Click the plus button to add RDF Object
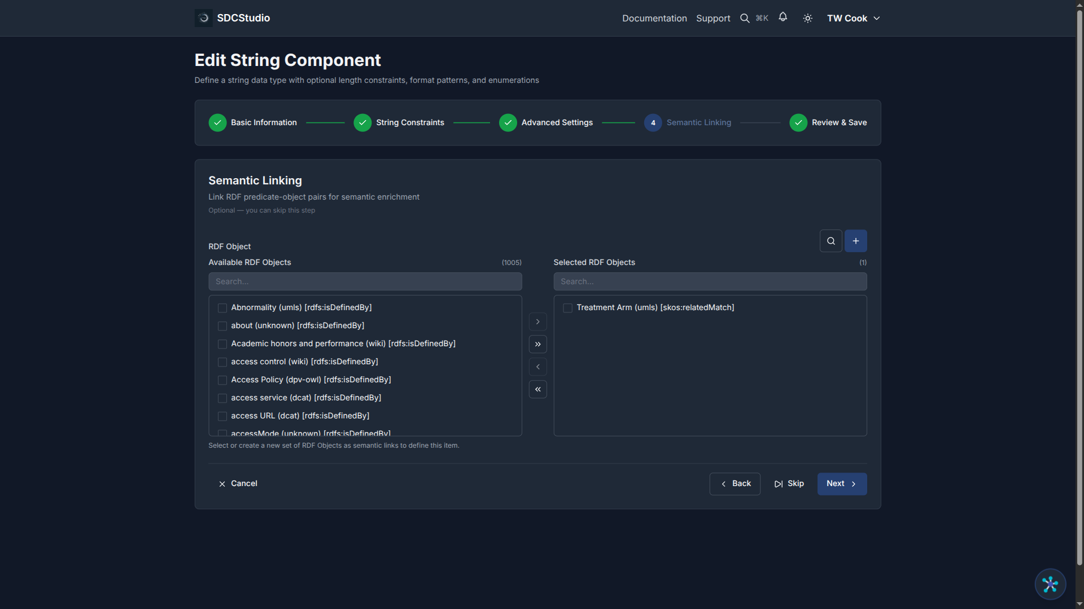This screenshot has width=1084, height=609. point(855,241)
